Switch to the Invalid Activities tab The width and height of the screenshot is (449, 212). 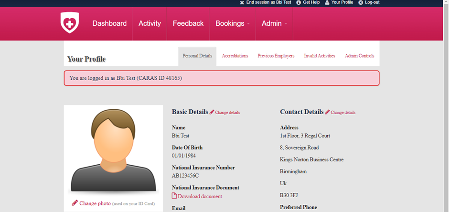click(x=319, y=56)
